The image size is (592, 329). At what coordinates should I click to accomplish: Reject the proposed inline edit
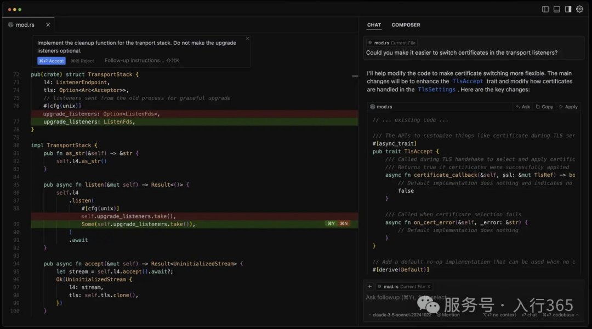tap(82, 61)
